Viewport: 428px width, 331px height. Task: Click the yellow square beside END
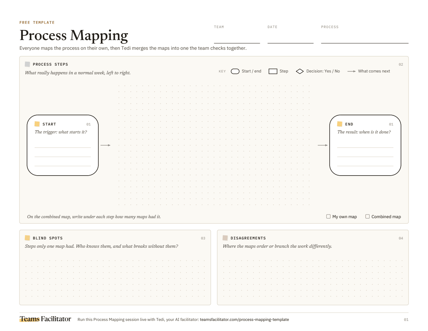(340, 124)
